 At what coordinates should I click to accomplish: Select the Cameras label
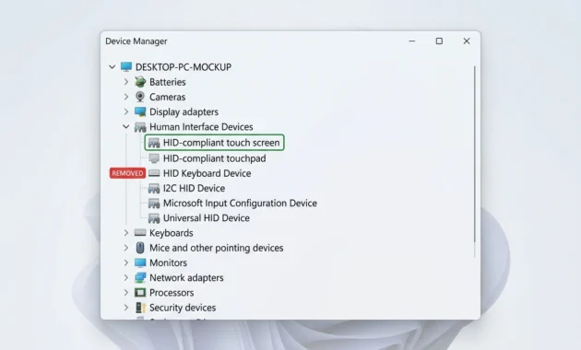(x=168, y=97)
